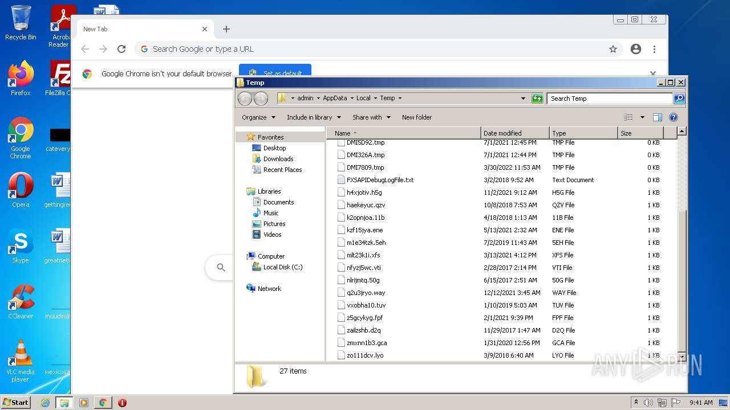730x410 pixels.
Task: Open CCleaner desktop shortcut
Action: click(x=21, y=302)
